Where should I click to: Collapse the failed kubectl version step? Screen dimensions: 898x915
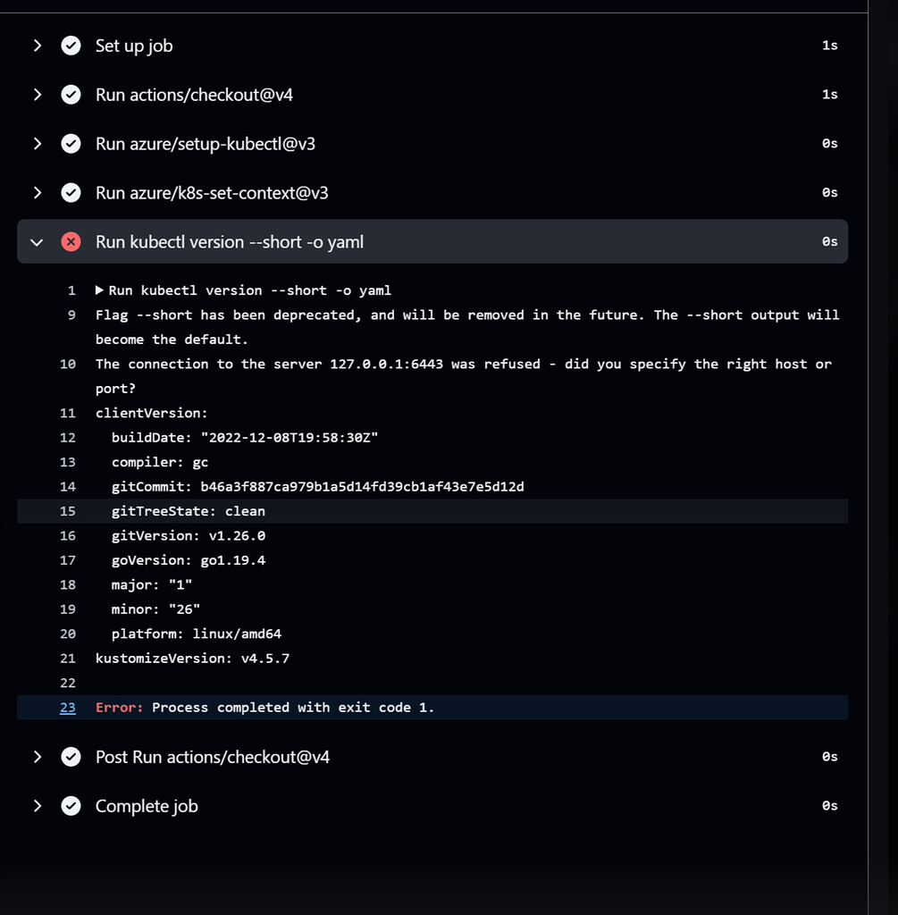tap(38, 242)
